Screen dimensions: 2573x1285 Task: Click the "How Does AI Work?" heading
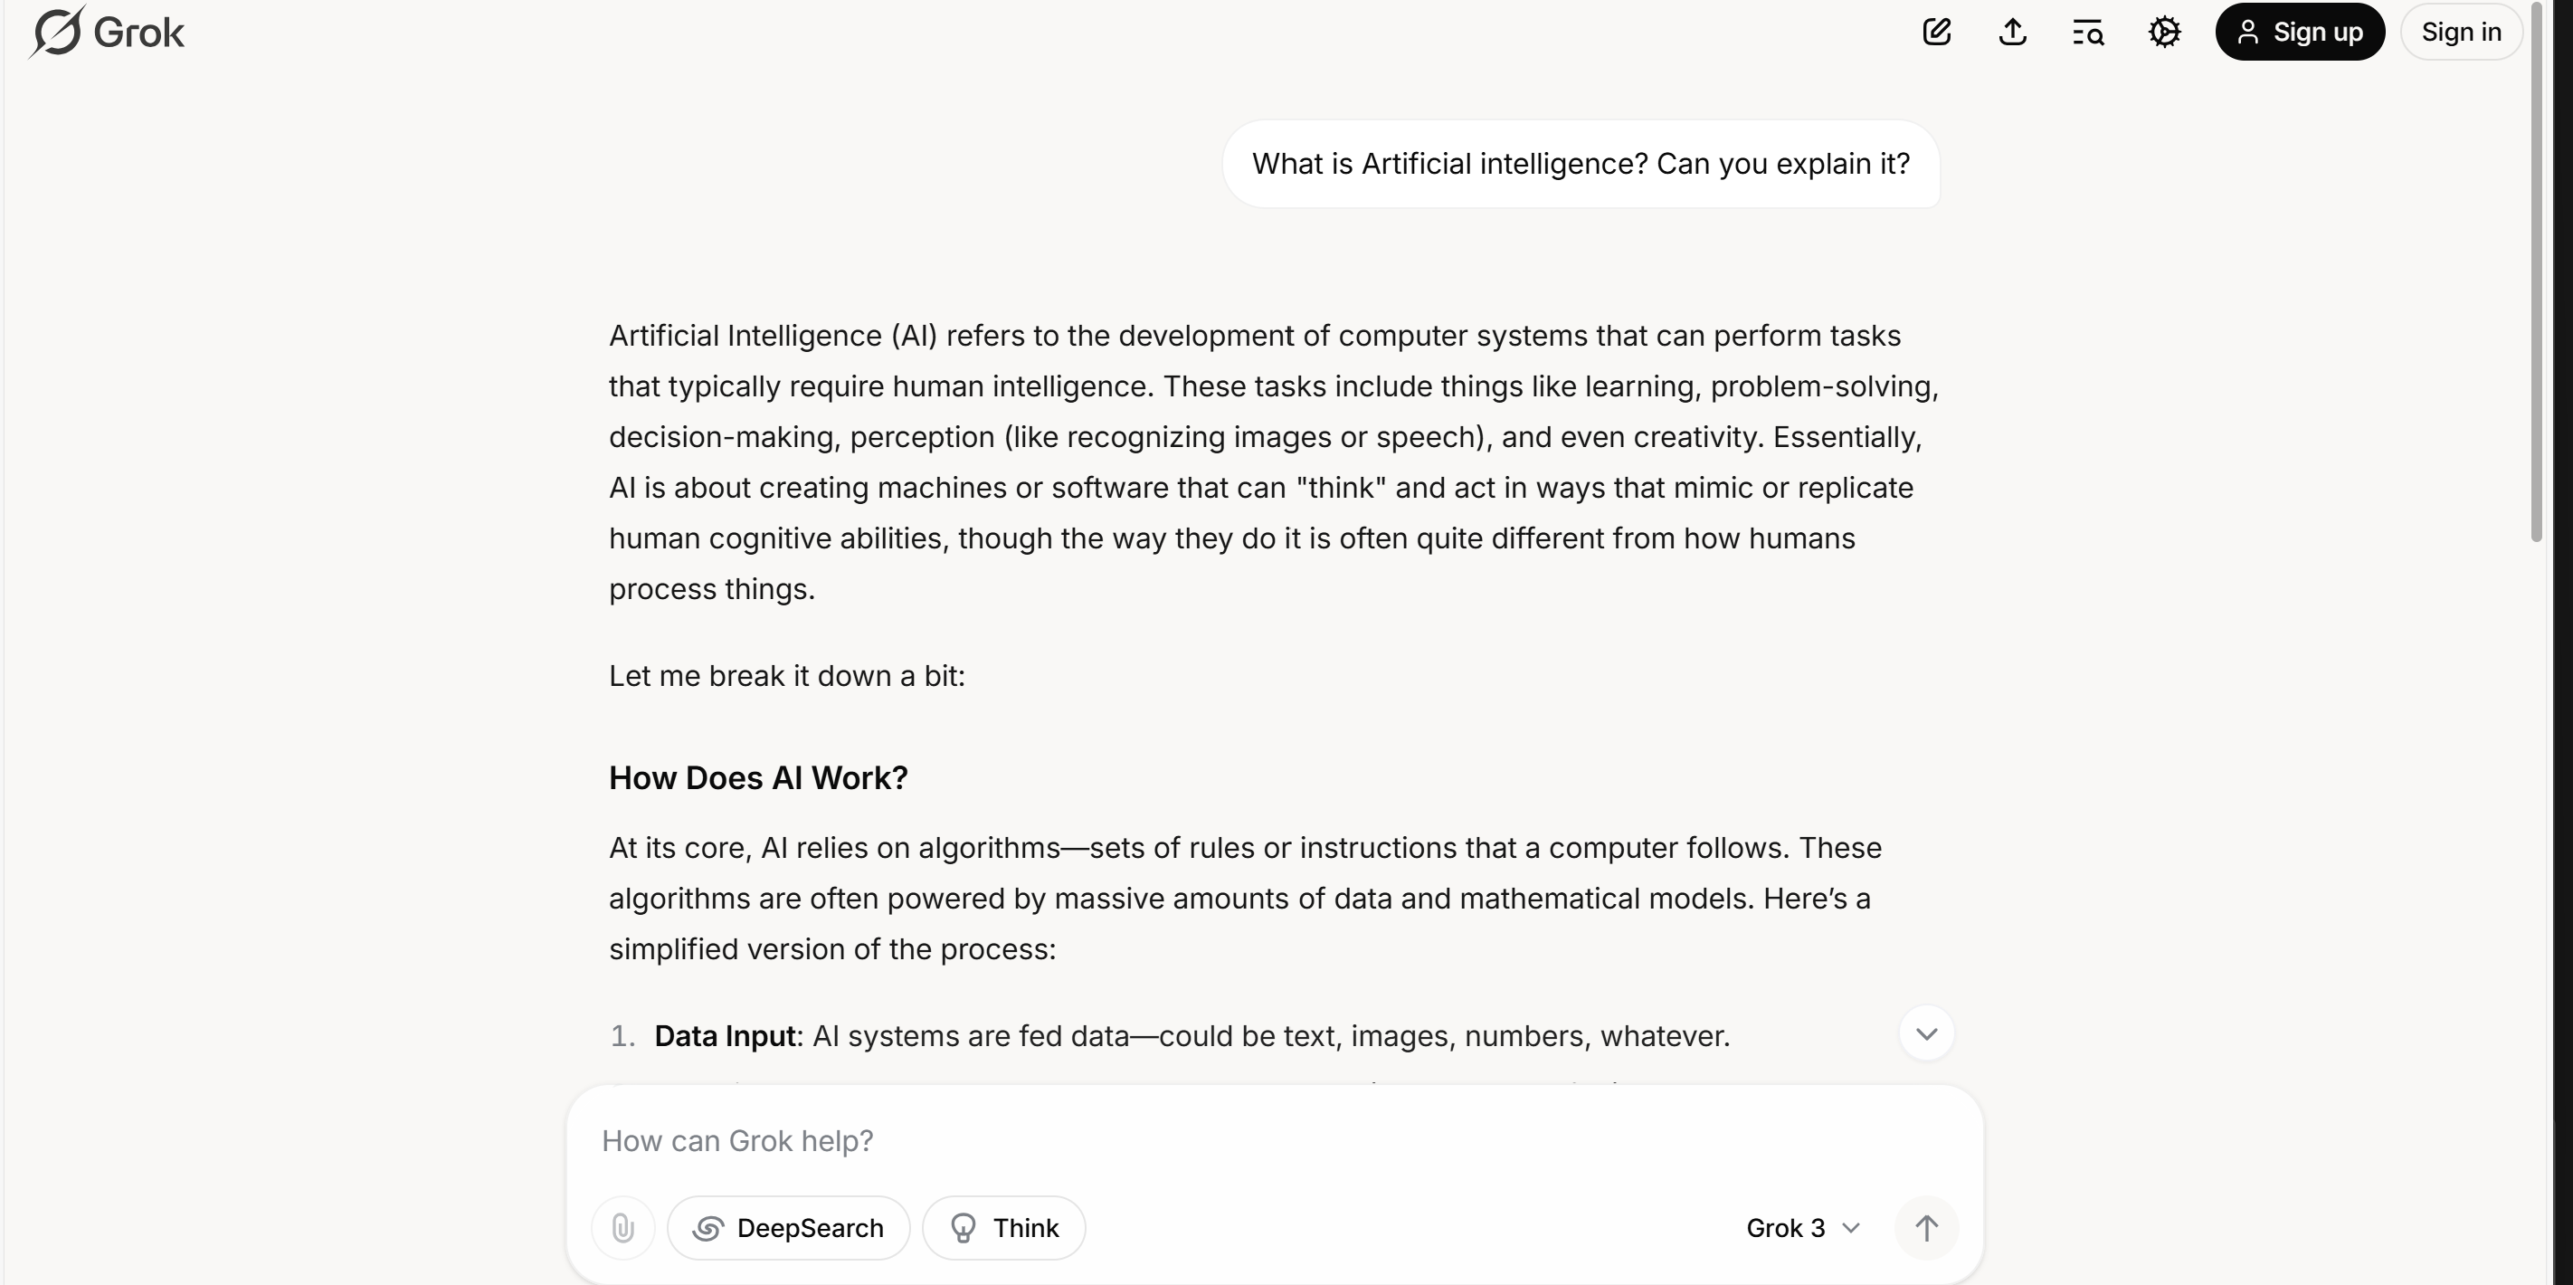(758, 778)
